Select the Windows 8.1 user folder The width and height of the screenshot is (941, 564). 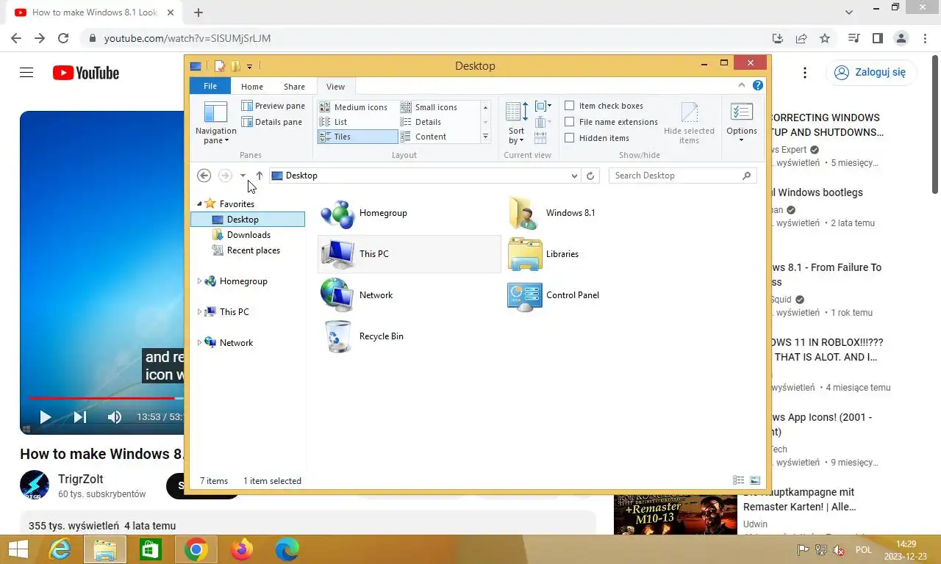(595, 213)
